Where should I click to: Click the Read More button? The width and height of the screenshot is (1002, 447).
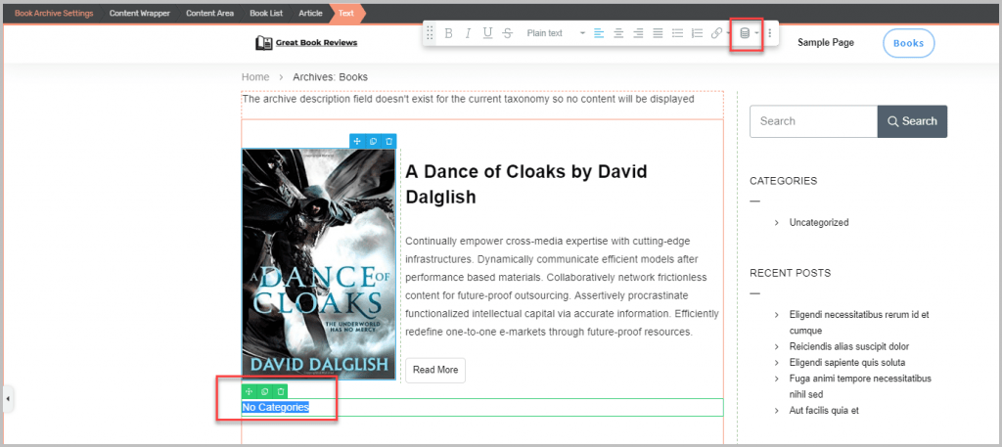click(x=435, y=370)
